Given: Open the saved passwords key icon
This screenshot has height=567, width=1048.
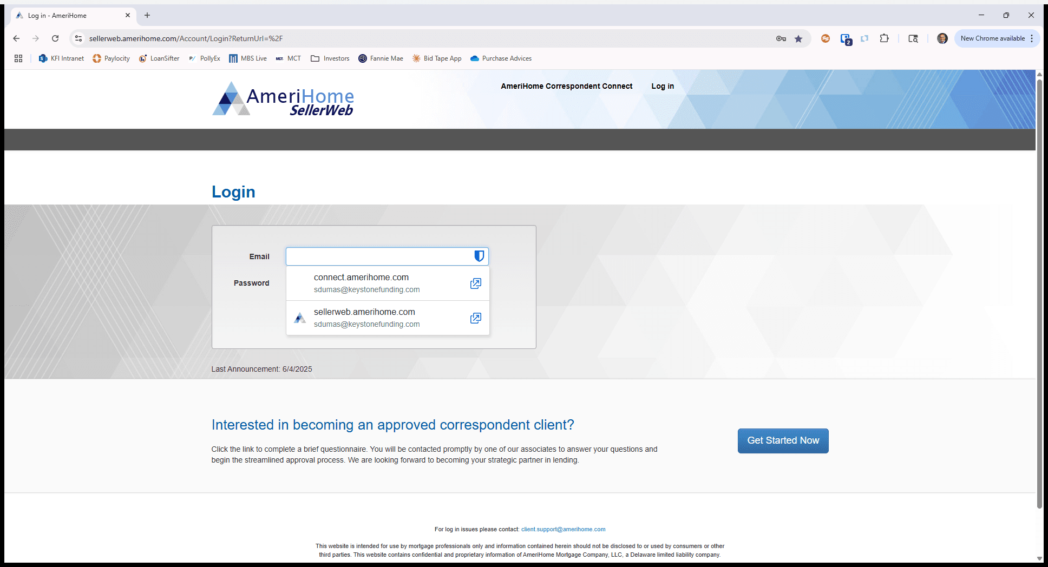Looking at the screenshot, I should (x=781, y=38).
